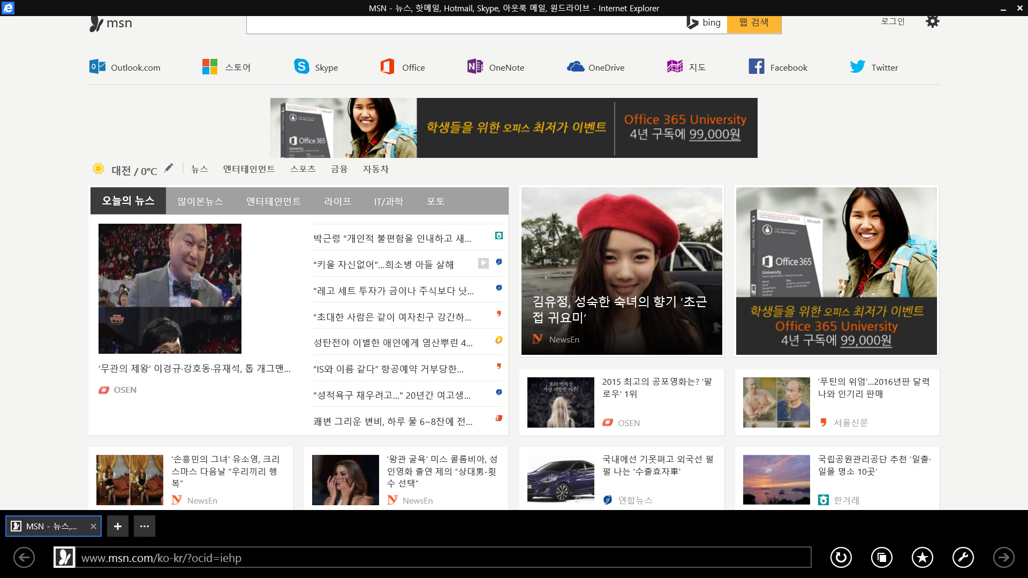This screenshot has height=578, width=1028.
Task: Open the Outlook.com icon link
Action: coord(97,67)
